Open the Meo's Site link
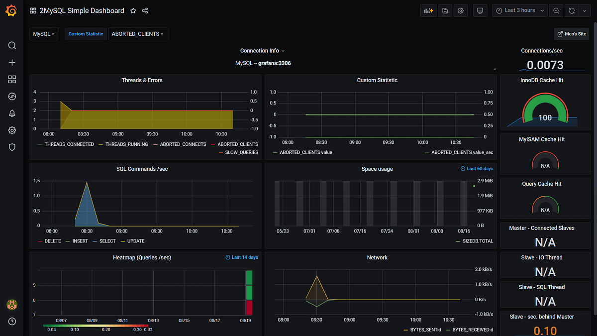 (x=571, y=34)
